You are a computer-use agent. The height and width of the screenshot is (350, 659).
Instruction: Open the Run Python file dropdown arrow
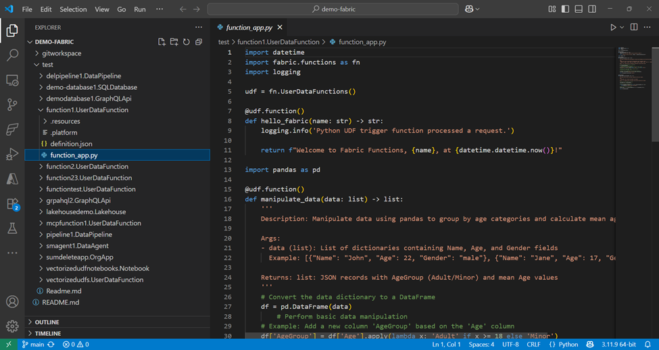622,27
